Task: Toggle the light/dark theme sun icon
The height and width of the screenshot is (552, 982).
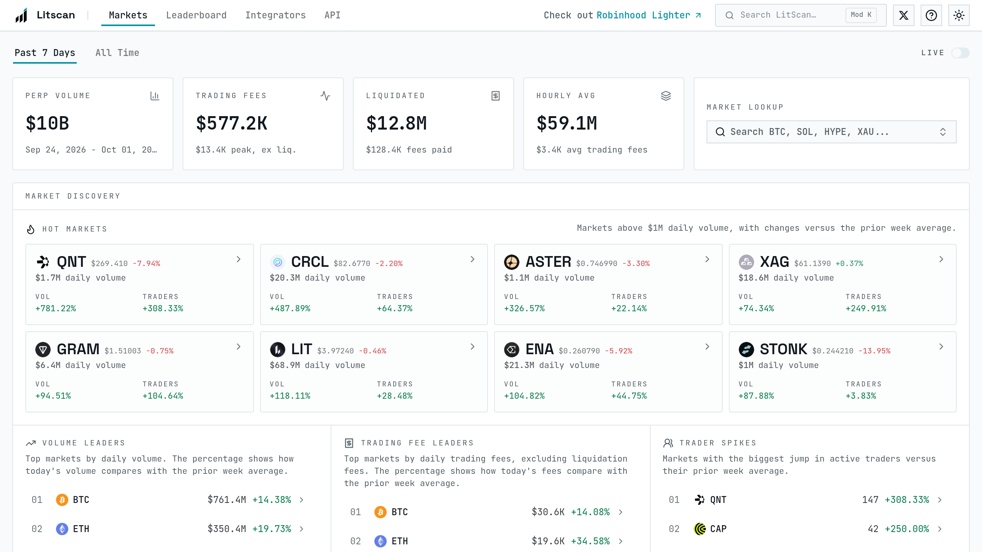Action: pyautogui.click(x=959, y=15)
